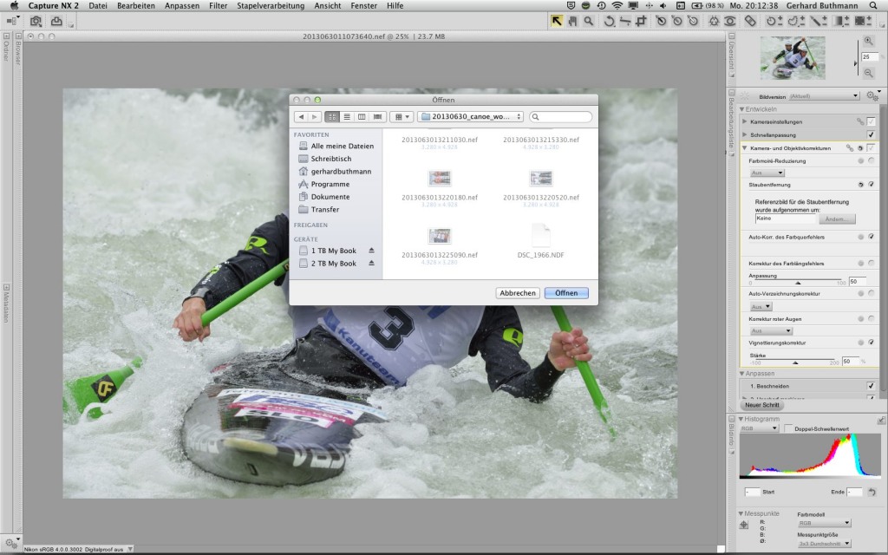Open the histogram RGB channel dropdown
This screenshot has width=888, height=555.
pos(760,428)
